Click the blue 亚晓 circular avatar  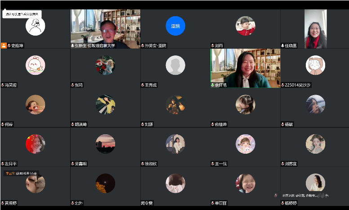tap(175, 26)
